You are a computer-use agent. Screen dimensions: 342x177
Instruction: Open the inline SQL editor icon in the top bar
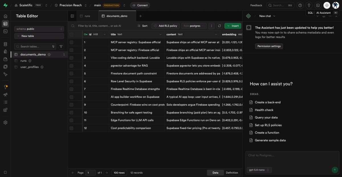[318, 5]
